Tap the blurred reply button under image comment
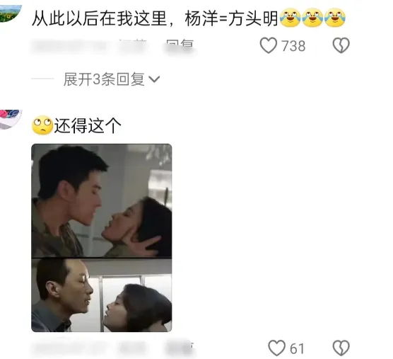This screenshot has width=393, height=359. click(180, 348)
